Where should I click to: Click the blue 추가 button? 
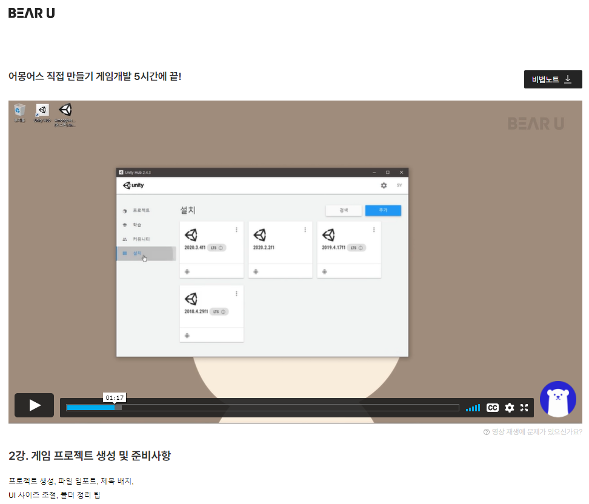tap(383, 210)
